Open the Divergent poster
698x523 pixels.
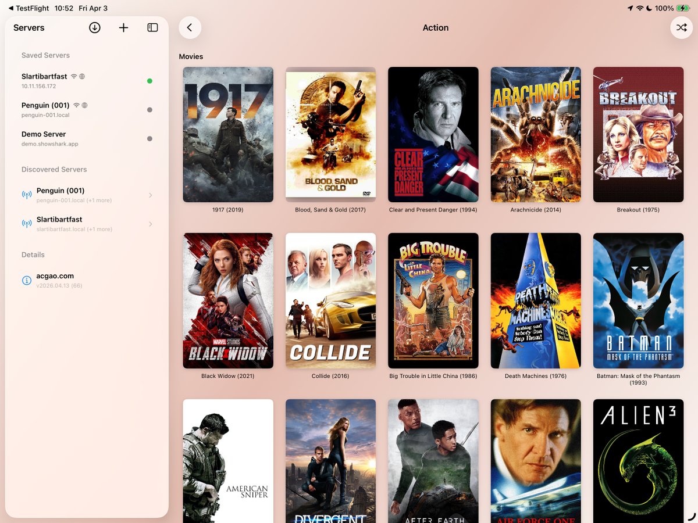tap(330, 461)
